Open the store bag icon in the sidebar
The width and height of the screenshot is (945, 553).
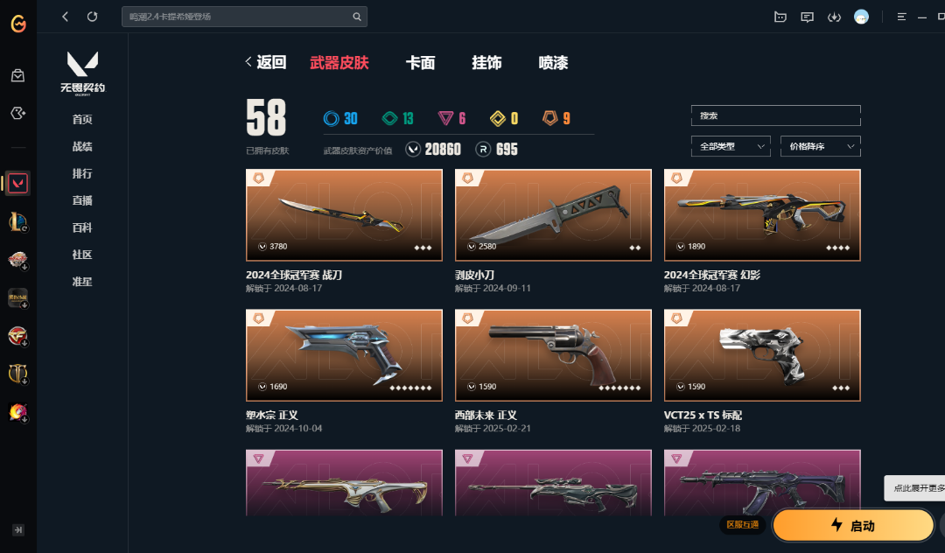pyautogui.click(x=17, y=76)
